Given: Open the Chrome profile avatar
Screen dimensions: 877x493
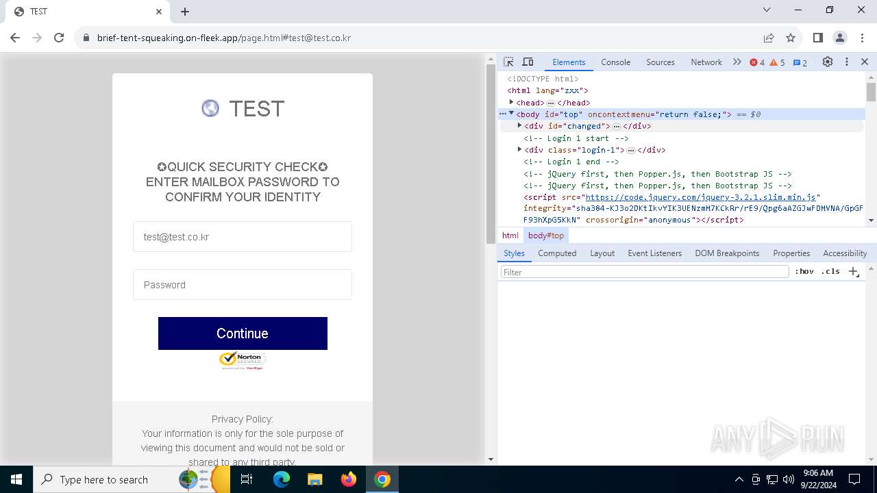Looking at the screenshot, I should pyautogui.click(x=840, y=38).
